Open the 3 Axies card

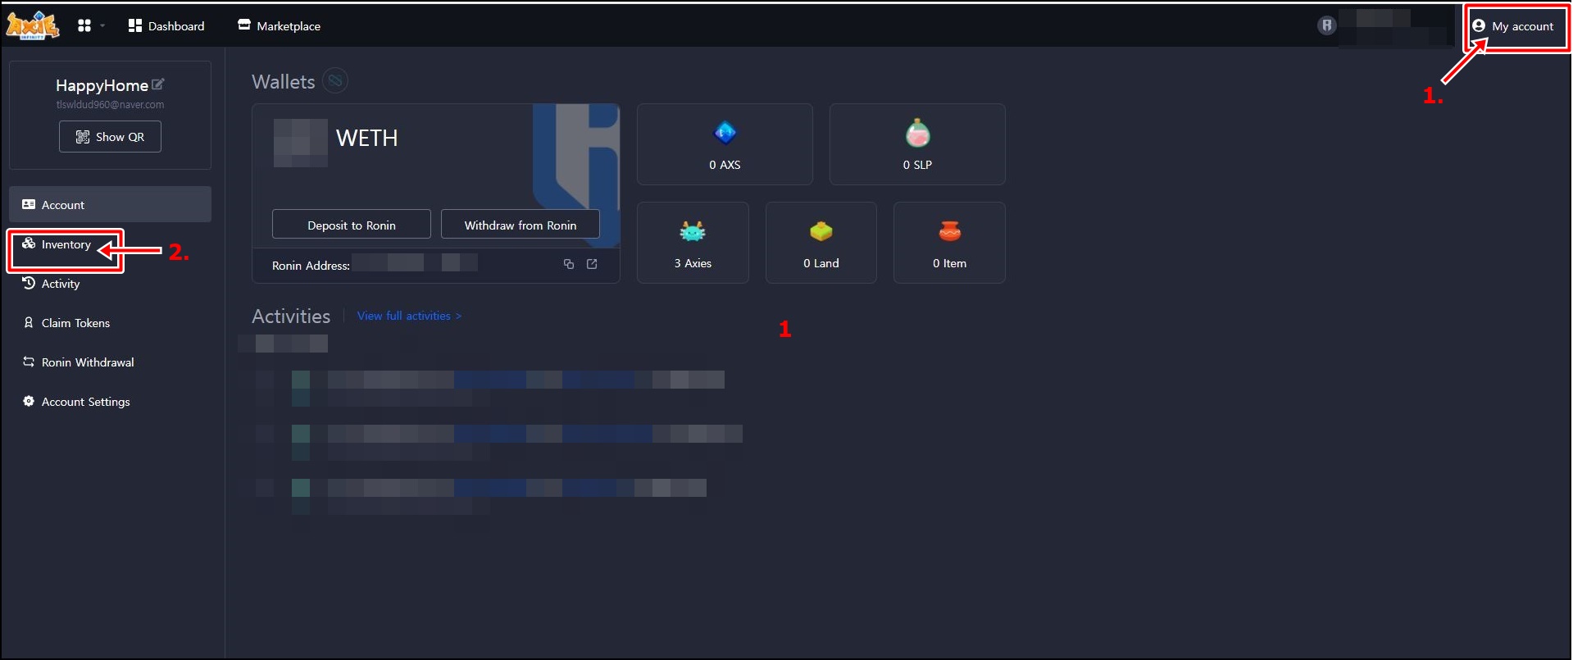coord(693,243)
